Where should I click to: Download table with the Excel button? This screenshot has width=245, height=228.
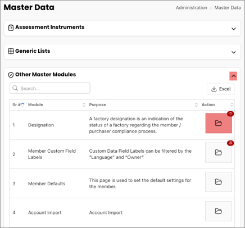(221, 89)
